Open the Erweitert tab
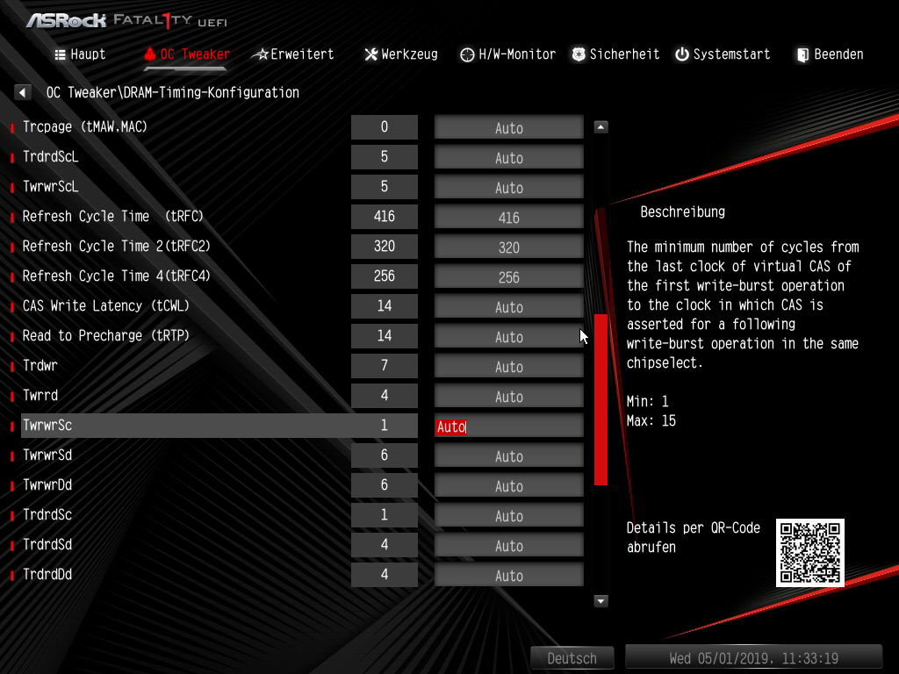This screenshot has height=674, width=899. coord(293,54)
